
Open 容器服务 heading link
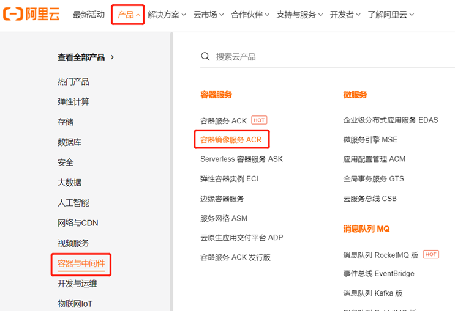point(216,95)
